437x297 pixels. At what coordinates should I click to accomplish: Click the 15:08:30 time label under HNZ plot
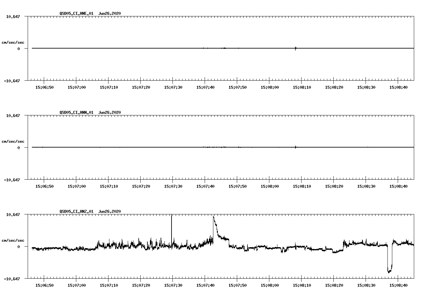coord(366,285)
